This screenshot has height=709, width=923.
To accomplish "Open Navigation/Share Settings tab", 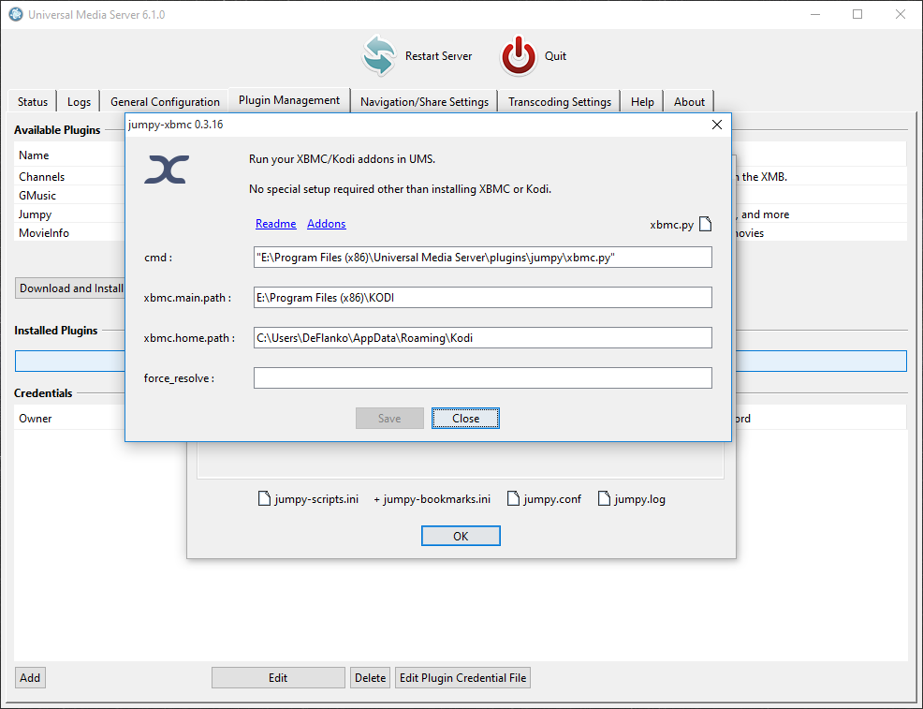I will pyautogui.click(x=424, y=102).
